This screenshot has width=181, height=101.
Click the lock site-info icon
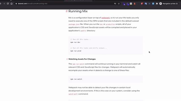[x=16, y=4]
